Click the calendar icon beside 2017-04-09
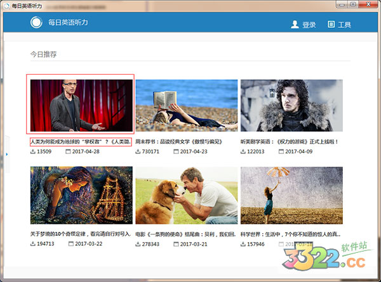 coord(281,151)
